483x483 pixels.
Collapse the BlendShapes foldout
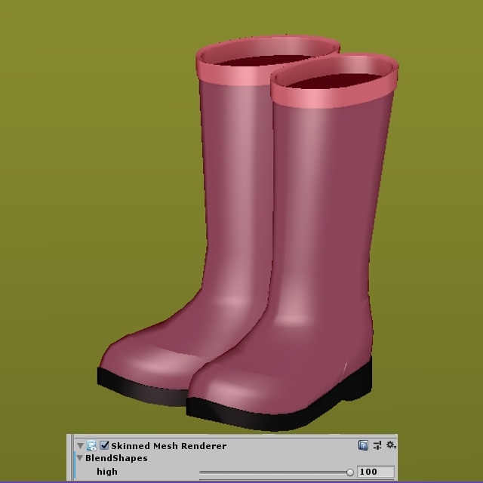[x=80, y=458]
